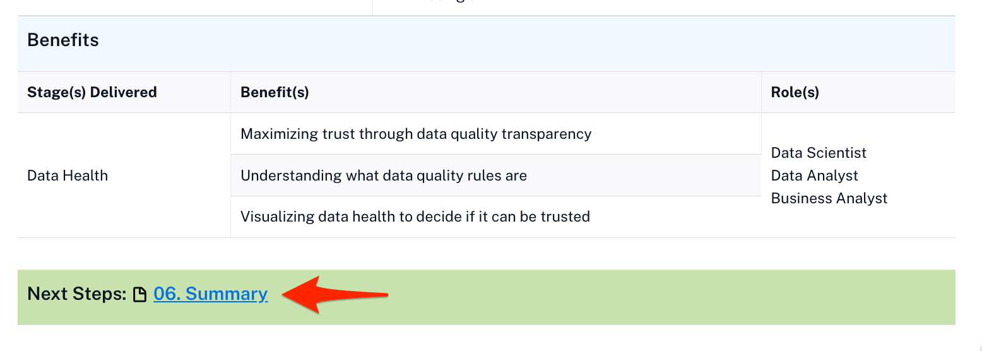Click the Data Health stage cell
The height and width of the screenshot is (351, 982).
pos(68,175)
